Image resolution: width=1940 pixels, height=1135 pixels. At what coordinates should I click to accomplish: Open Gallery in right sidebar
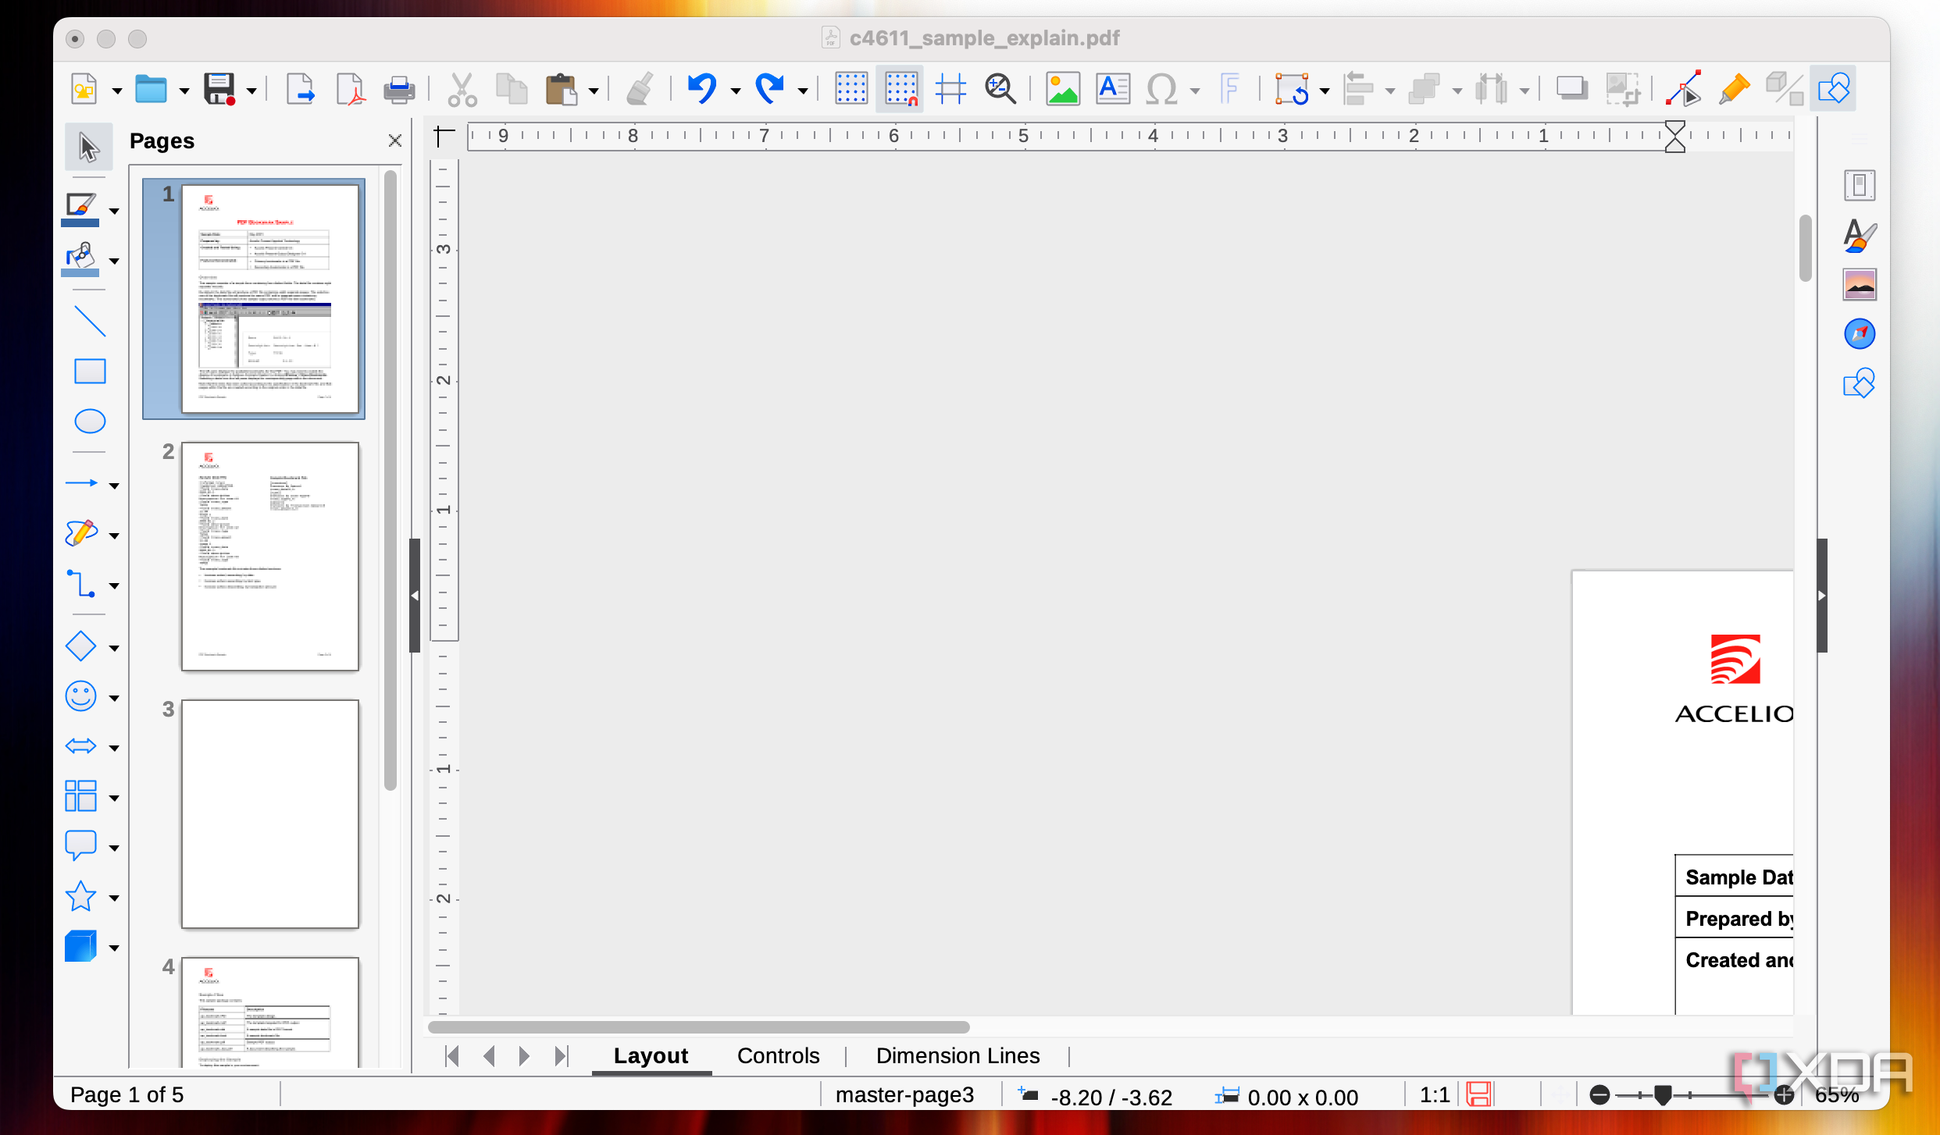tap(1859, 285)
